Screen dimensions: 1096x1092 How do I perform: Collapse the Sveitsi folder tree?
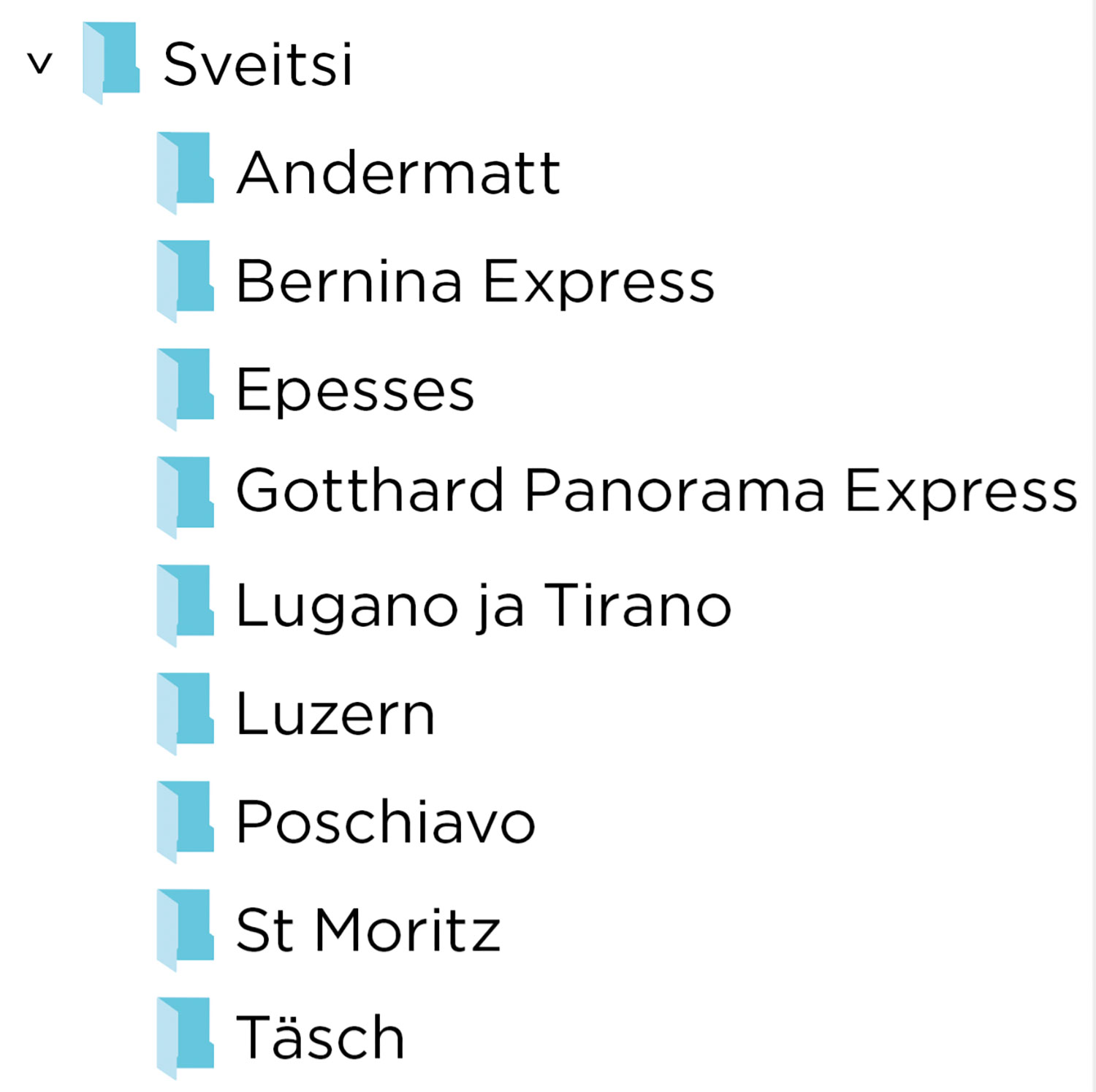point(40,64)
